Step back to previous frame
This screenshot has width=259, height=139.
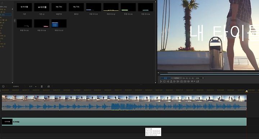point(168,81)
